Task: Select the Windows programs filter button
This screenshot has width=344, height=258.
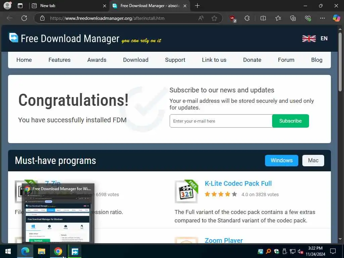Action: [x=282, y=160]
